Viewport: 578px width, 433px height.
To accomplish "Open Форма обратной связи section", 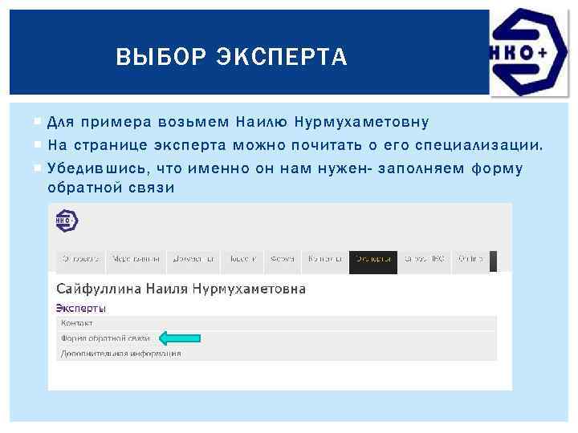I will [x=276, y=338].
